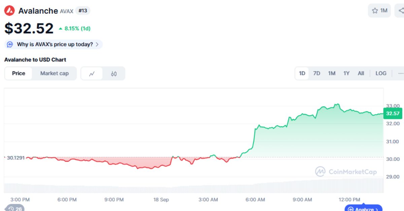Select the 1M time range
This screenshot has height=211, width=404.
pos(332,73)
